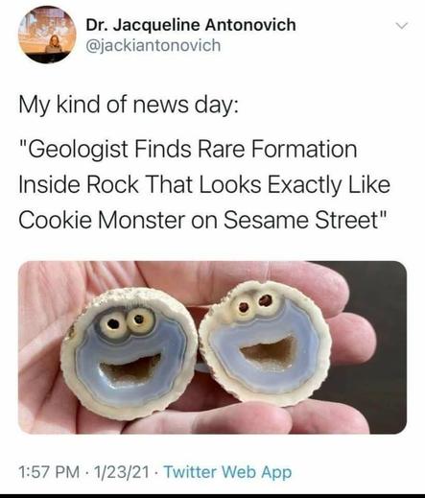Viewport: 425px width, 498px height.
Task: Click the left geode's googly eyes
Action: [127, 322]
